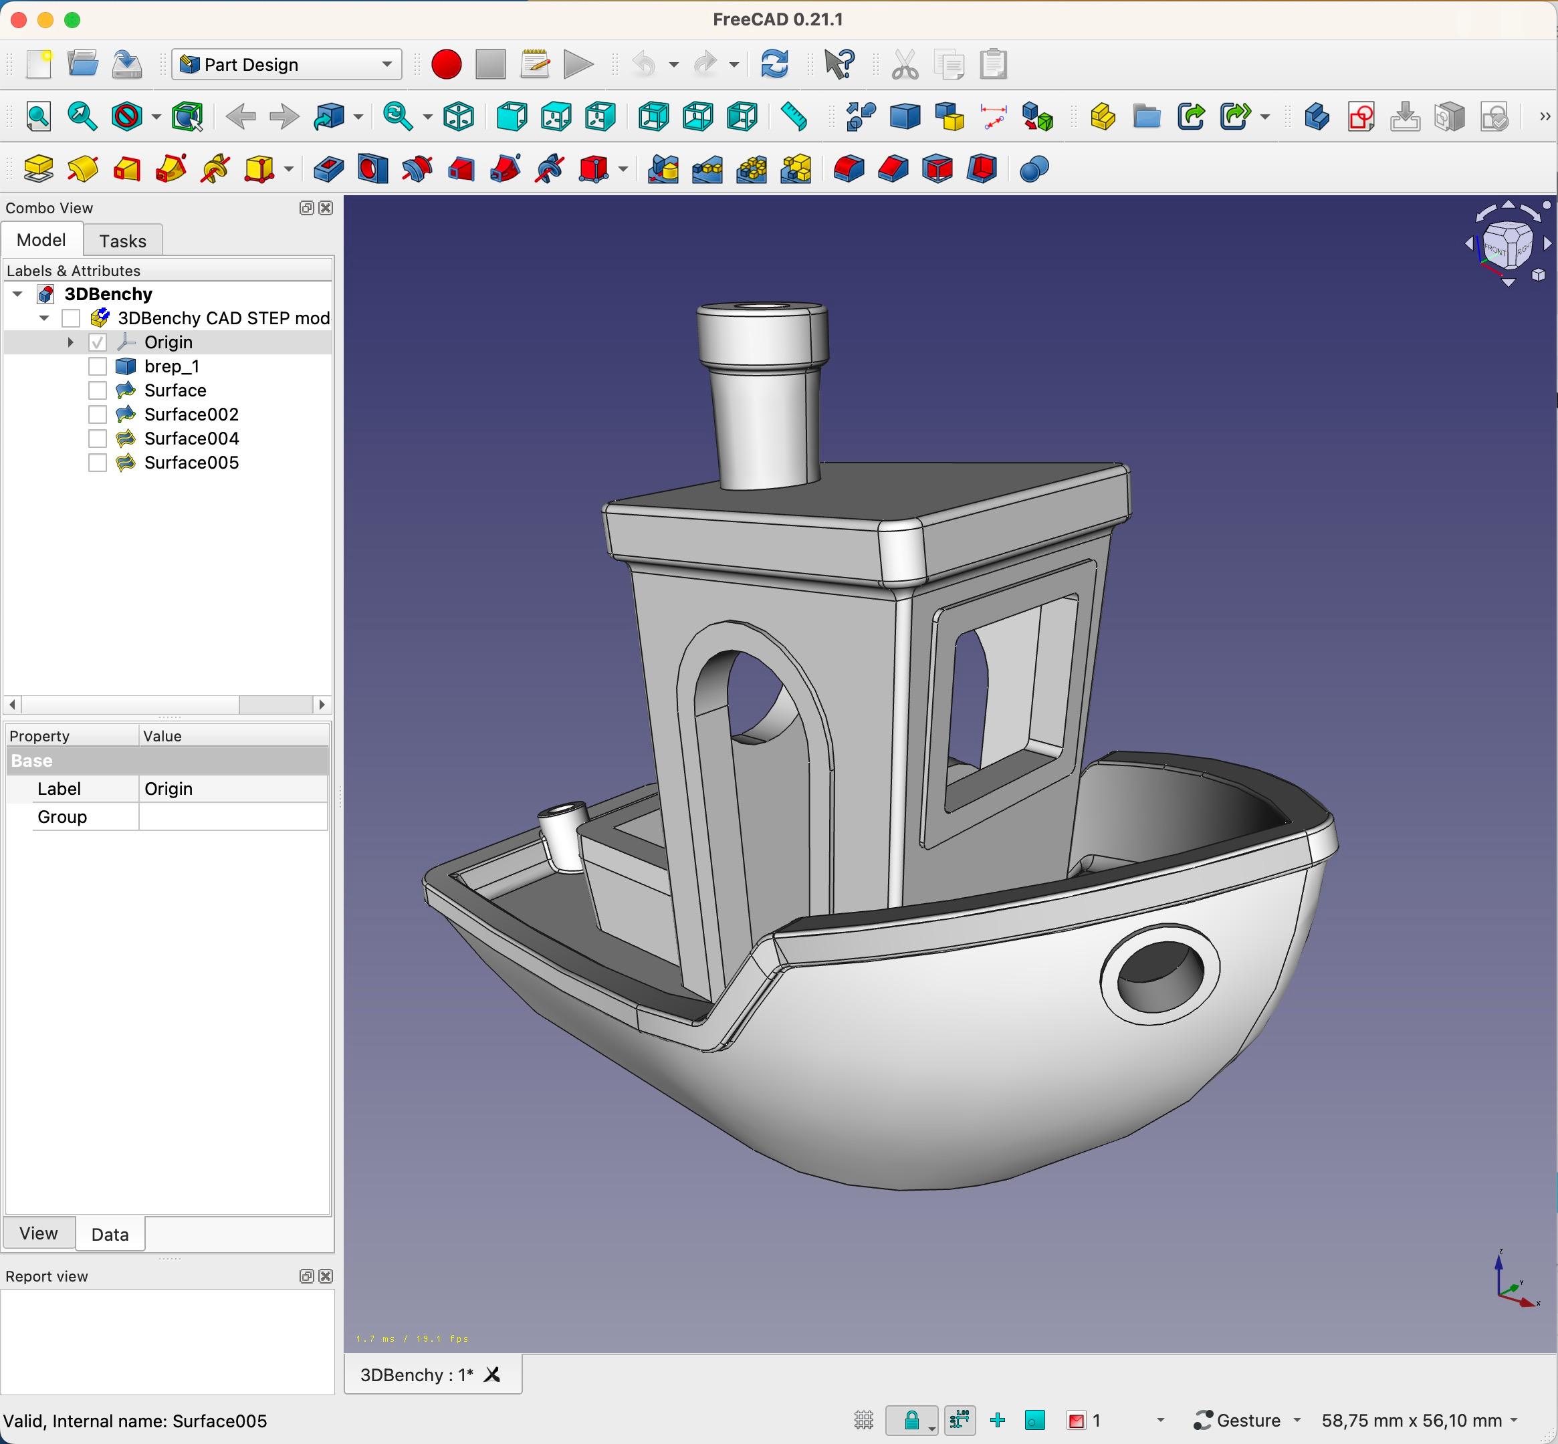
Task: Set front view cube icon
Action: (x=512, y=117)
